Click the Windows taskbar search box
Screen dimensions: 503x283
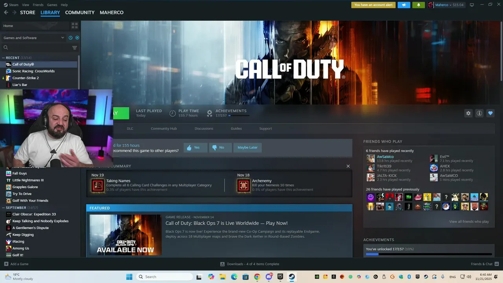coord(164,277)
